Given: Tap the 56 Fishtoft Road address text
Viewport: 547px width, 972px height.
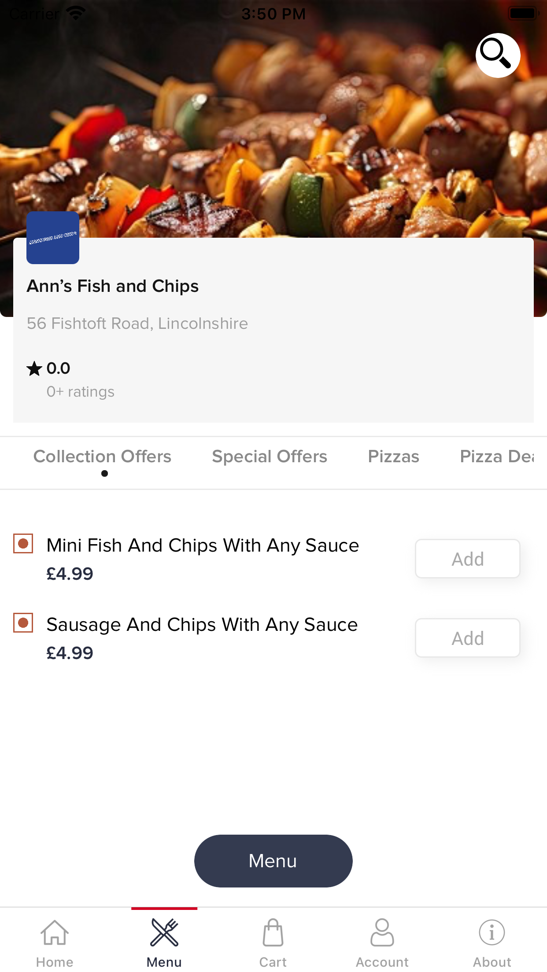Looking at the screenshot, I should [x=137, y=324].
